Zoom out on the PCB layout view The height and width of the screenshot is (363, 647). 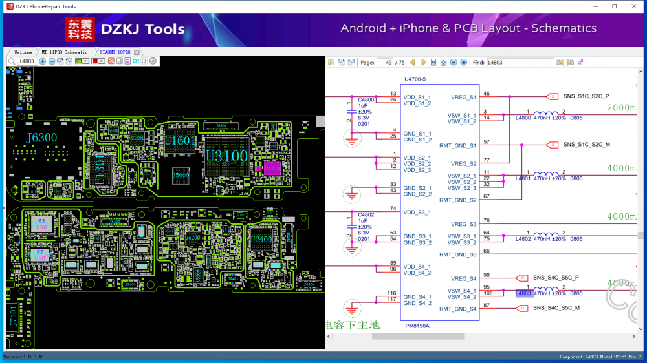52,61
